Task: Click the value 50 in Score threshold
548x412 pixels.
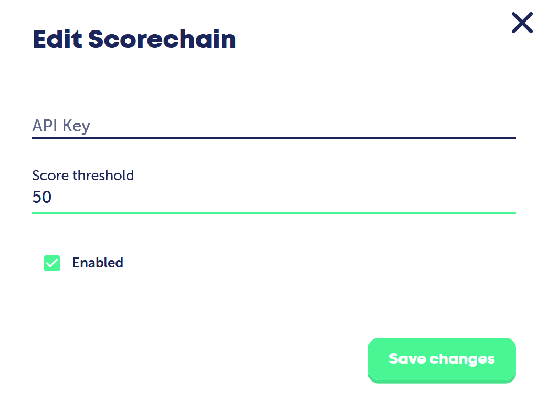Action: pyautogui.click(x=42, y=197)
